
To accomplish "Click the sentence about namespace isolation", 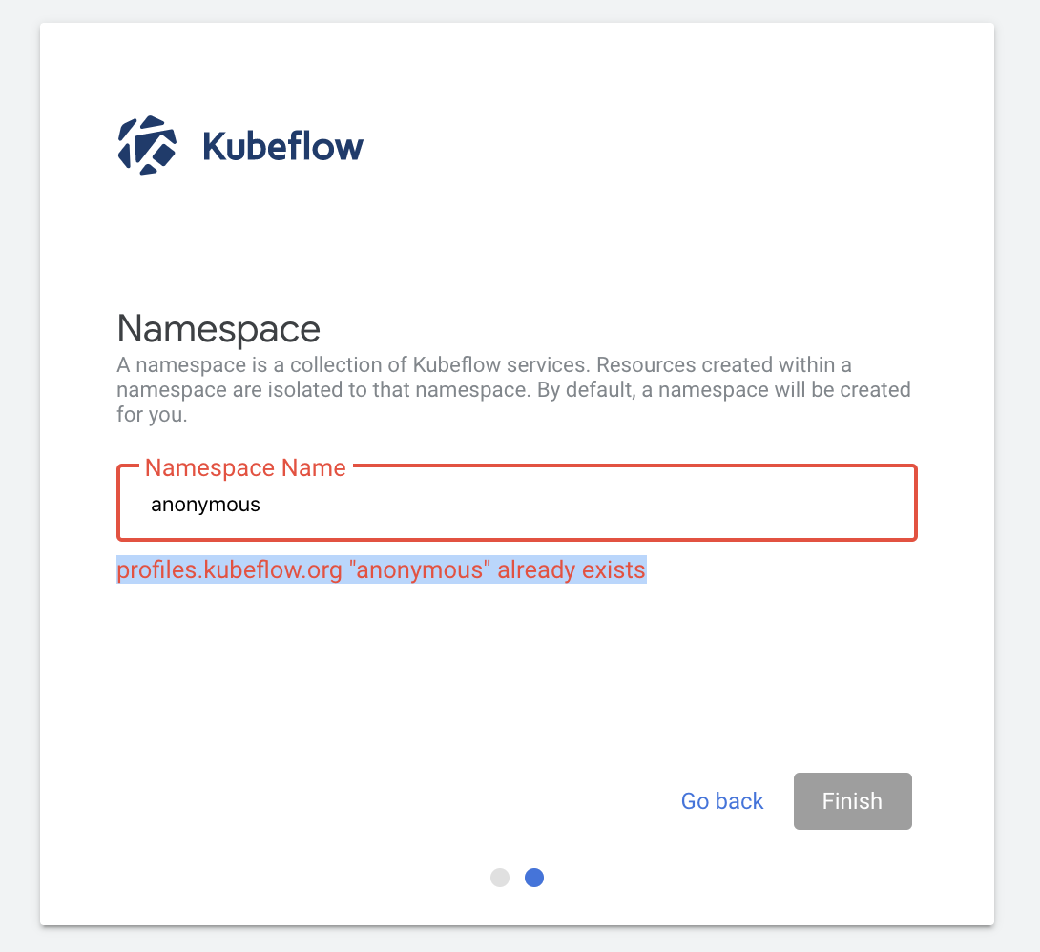I will point(513,389).
